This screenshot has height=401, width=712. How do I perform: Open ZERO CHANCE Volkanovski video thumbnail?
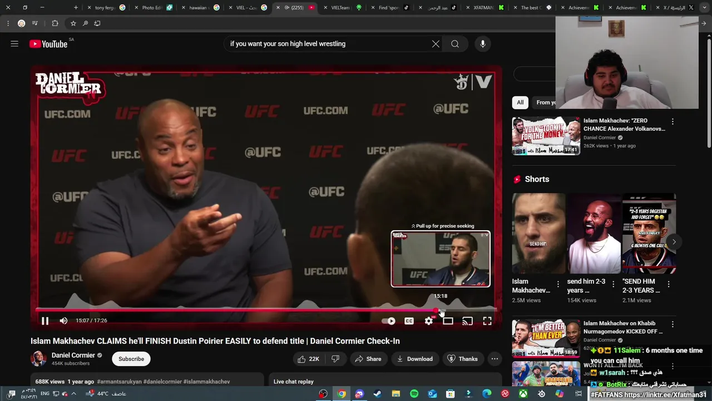coord(546,136)
